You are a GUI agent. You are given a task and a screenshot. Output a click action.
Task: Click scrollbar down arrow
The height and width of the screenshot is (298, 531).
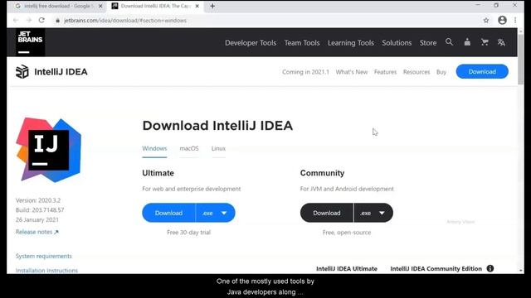coord(521,271)
